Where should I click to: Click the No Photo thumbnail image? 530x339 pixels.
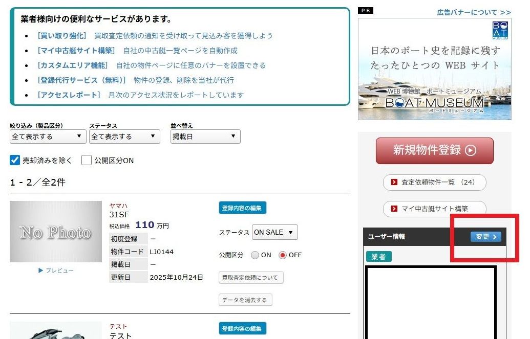pos(56,232)
